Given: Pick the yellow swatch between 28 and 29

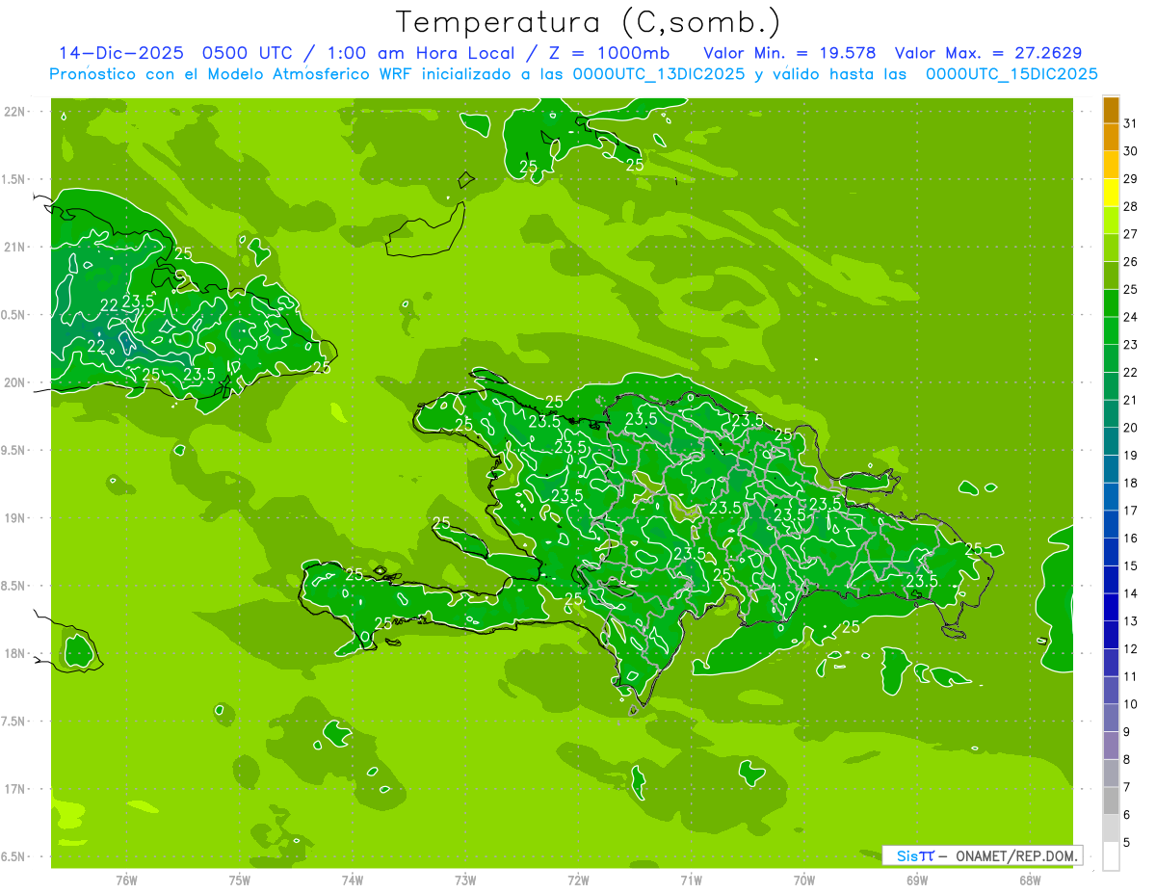Looking at the screenshot, I should click(x=1112, y=193).
